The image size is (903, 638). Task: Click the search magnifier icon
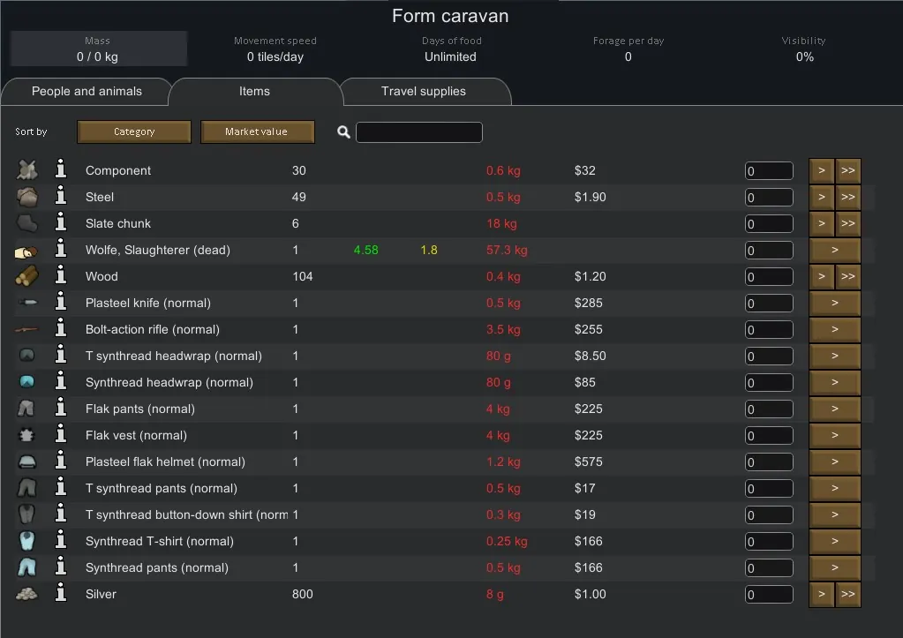click(x=344, y=132)
